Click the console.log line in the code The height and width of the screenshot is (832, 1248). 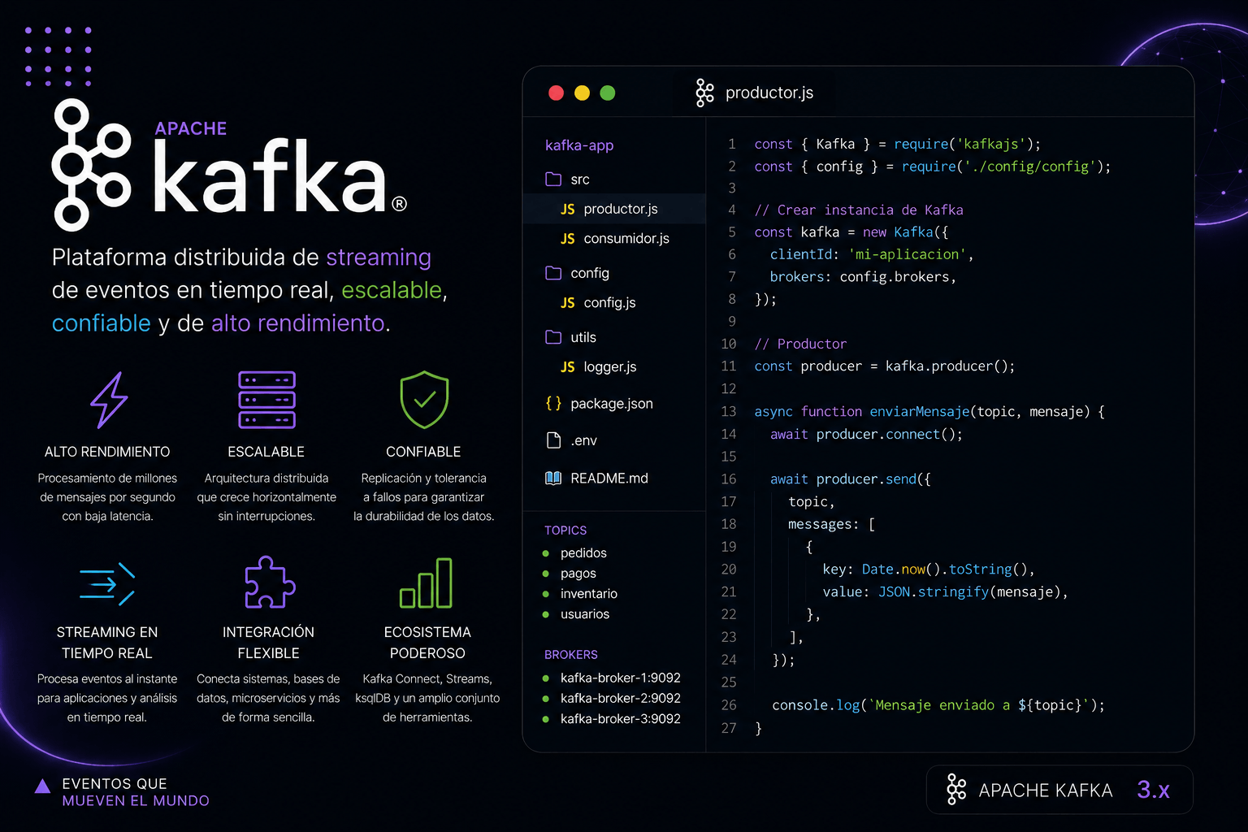point(938,705)
